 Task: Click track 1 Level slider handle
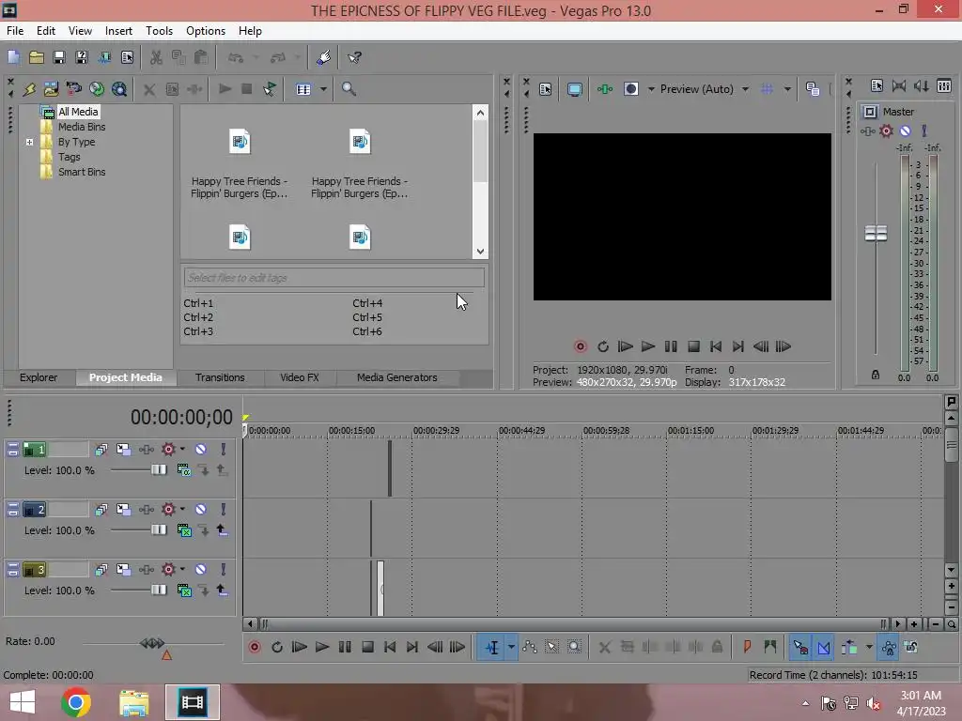coord(159,469)
